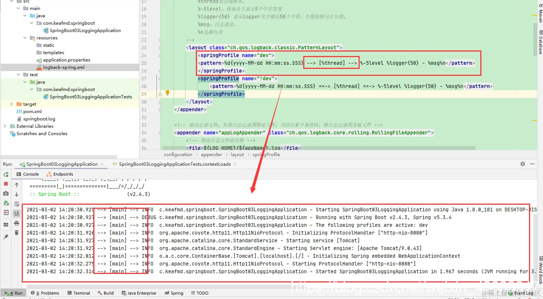Open the Spring tool window
543x299 pixels.
[174, 293]
